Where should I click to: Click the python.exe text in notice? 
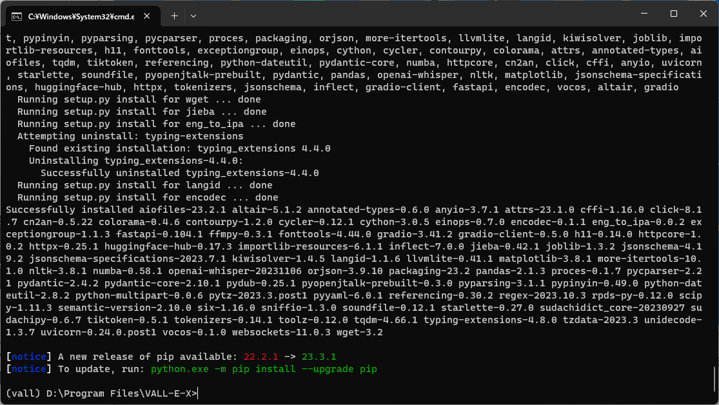(179, 368)
